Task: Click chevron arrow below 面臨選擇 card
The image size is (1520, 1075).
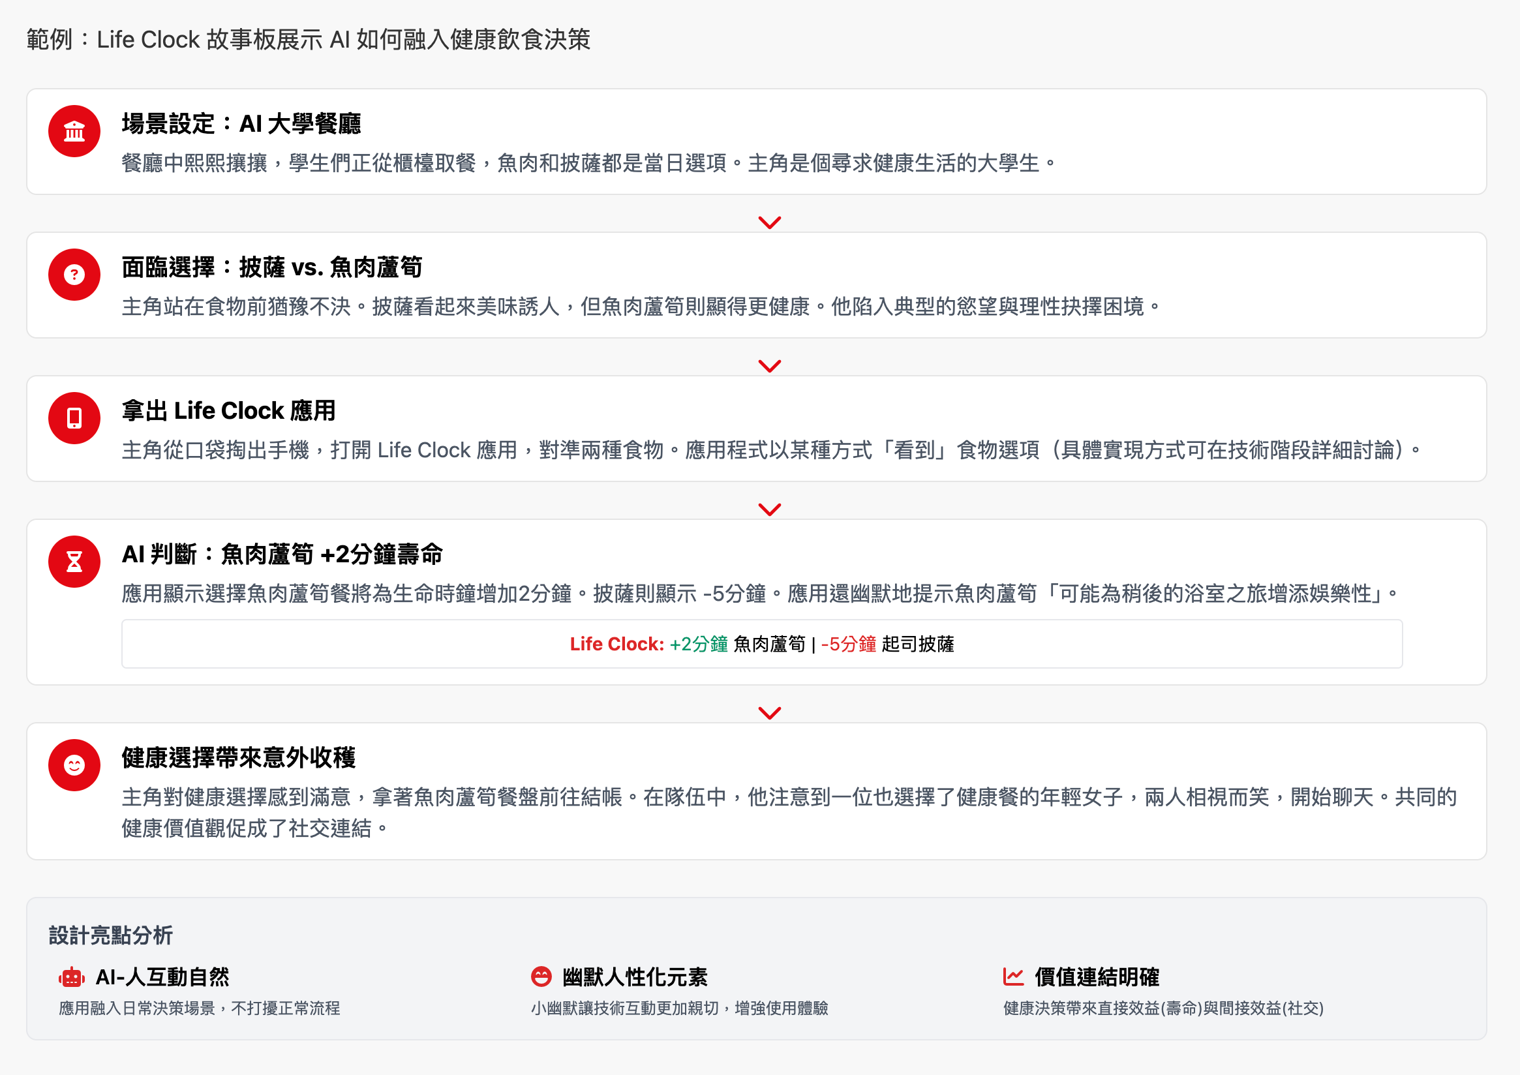Action: 769,366
